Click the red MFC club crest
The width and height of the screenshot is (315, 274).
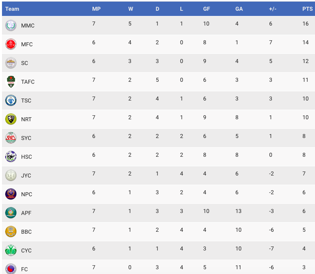[x=11, y=44]
